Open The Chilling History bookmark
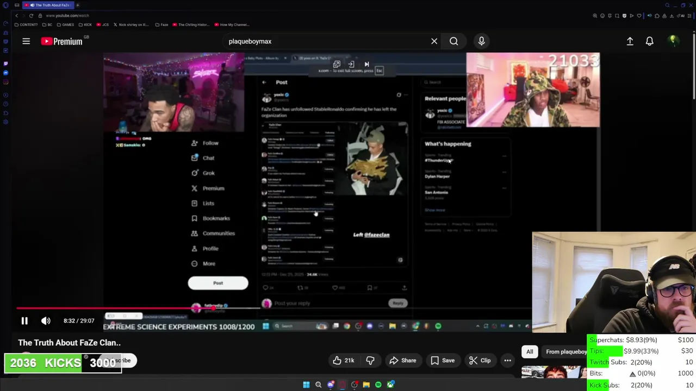 190,24
